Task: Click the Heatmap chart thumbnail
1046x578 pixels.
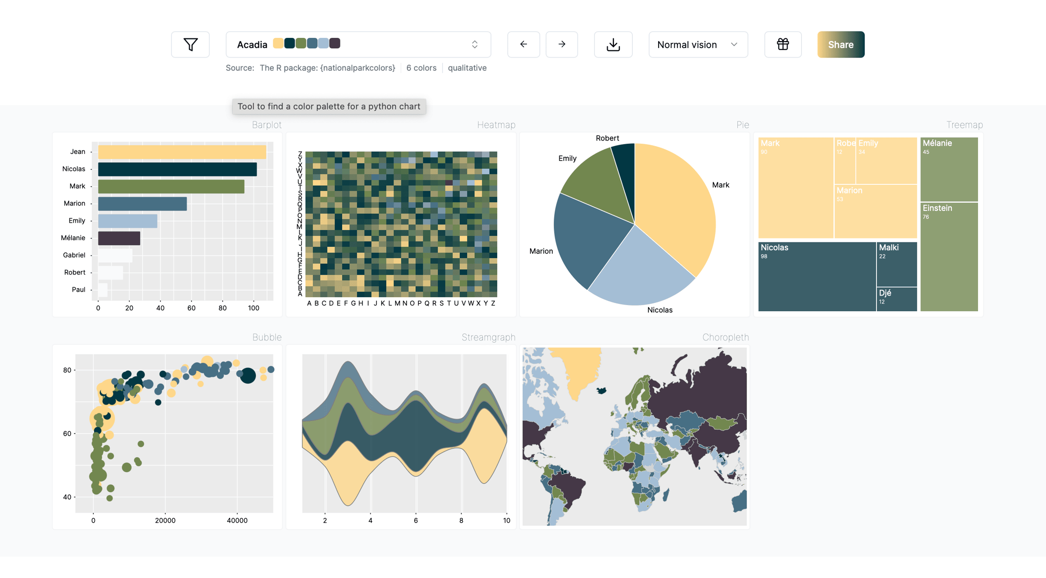Action: pyautogui.click(x=401, y=224)
